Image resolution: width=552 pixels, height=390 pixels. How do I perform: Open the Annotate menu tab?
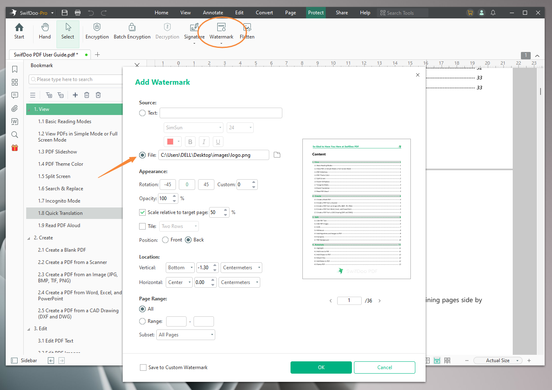(x=213, y=13)
